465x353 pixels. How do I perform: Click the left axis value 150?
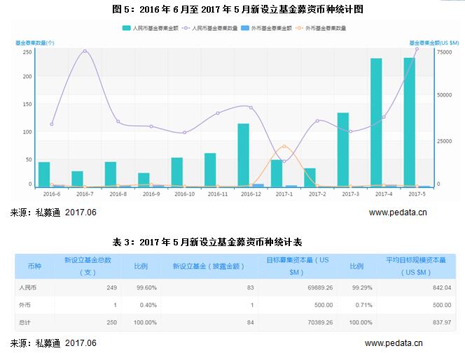click(27, 104)
